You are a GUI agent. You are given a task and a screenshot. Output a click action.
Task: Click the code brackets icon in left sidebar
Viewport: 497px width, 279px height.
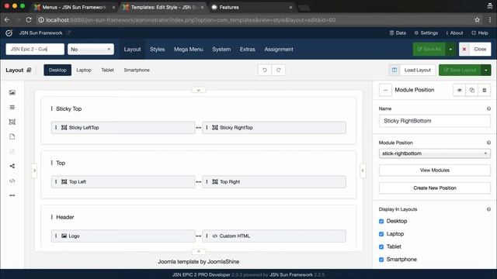[12, 181]
